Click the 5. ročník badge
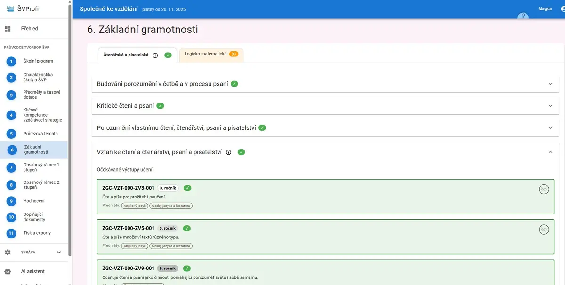565x285 pixels. coord(168,228)
